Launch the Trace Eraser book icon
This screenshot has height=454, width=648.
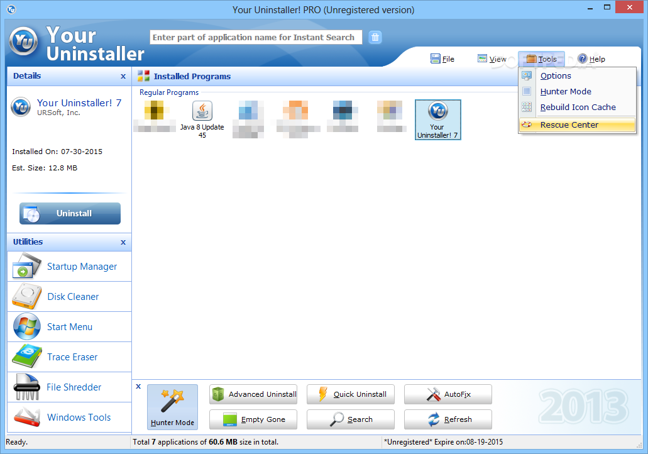(x=27, y=357)
